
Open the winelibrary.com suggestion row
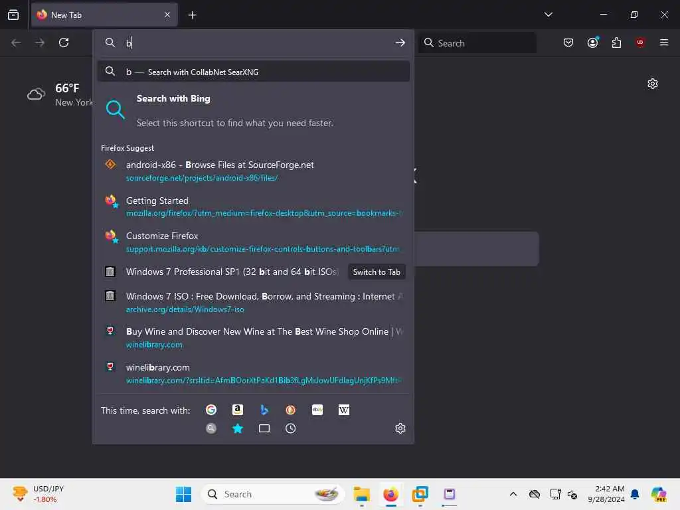coord(254,373)
